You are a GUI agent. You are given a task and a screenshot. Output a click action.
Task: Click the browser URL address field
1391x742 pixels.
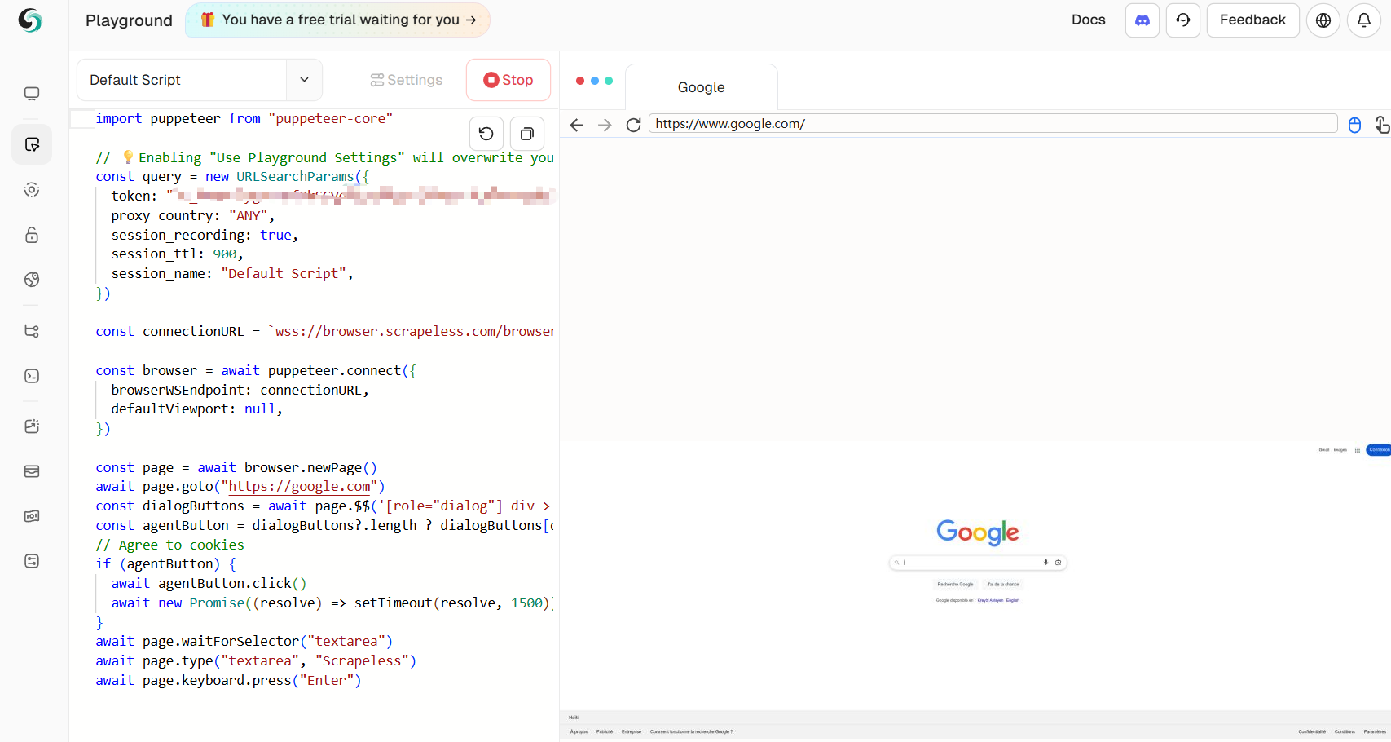tap(992, 124)
